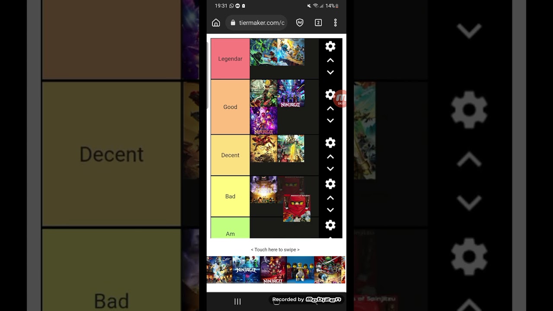The height and width of the screenshot is (311, 553).
Task: Pick the purple NINJAGO poster in Good tier's second row
Action: tap(264, 121)
